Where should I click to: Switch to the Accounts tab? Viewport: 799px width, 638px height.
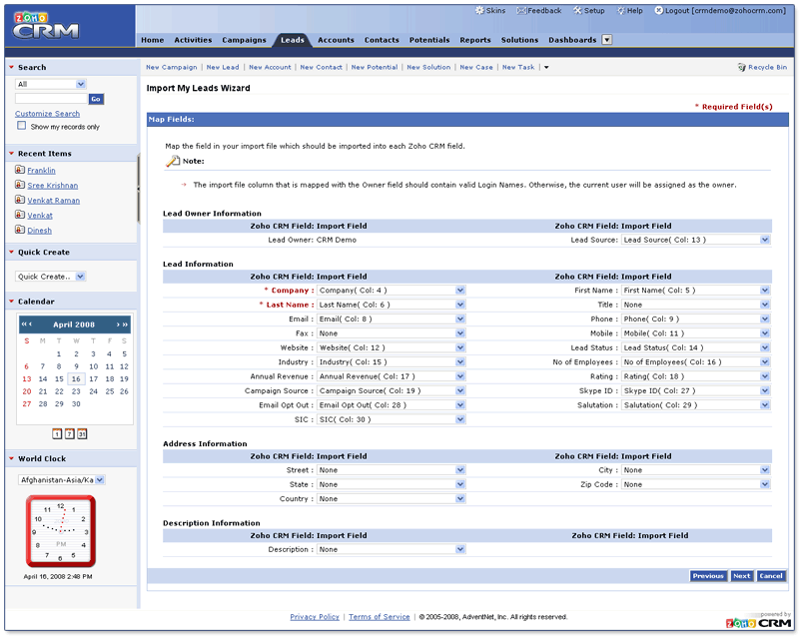click(336, 40)
